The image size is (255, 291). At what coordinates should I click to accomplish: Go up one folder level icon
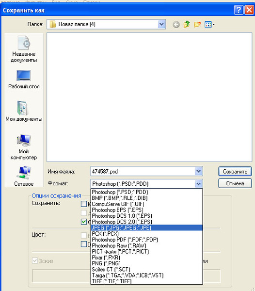point(187,24)
